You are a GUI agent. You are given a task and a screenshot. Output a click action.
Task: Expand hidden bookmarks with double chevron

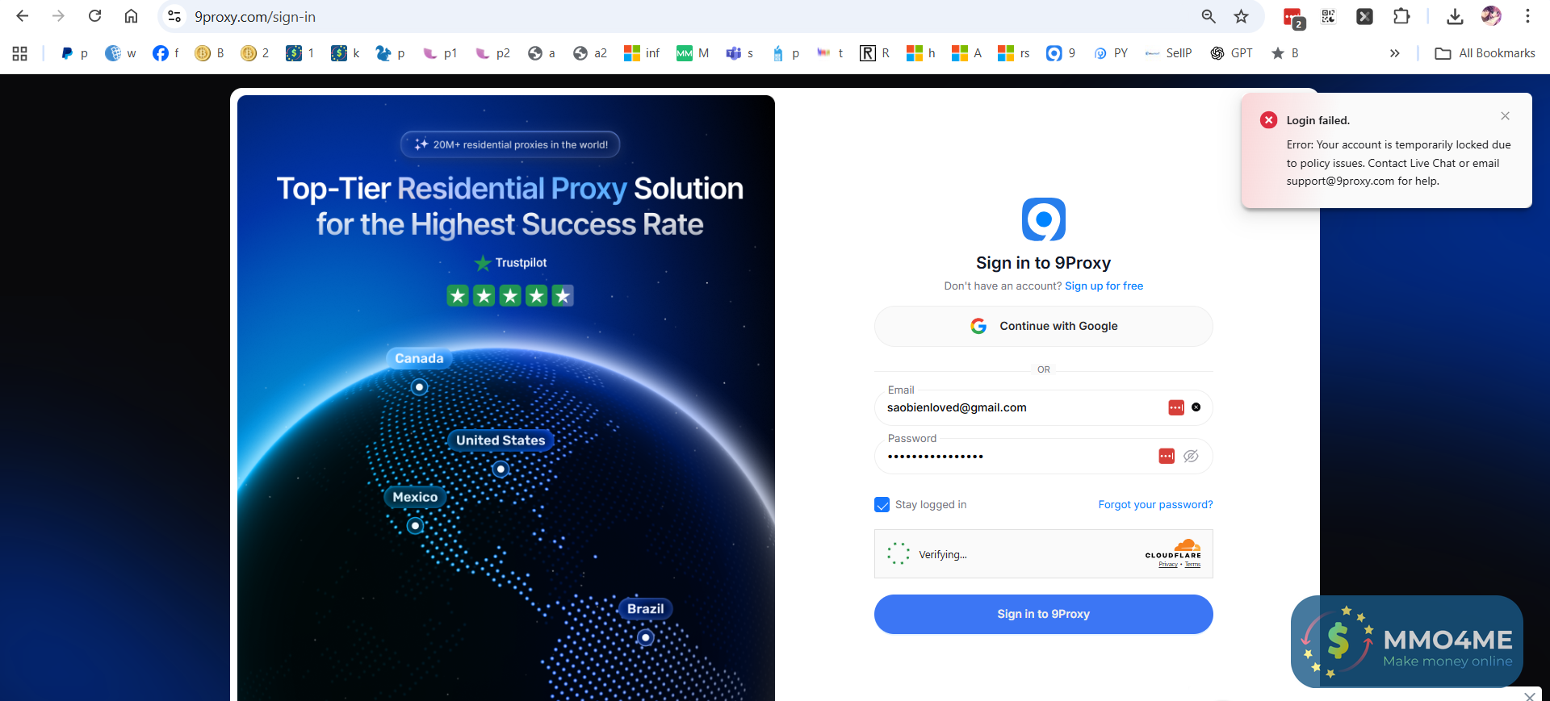(x=1394, y=53)
